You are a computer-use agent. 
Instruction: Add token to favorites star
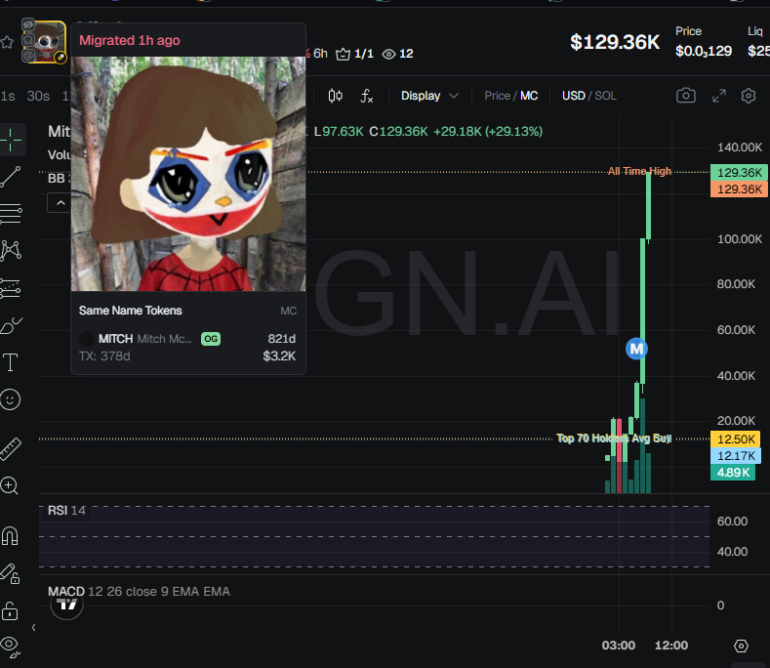pyautogui.click(x=7, y=42)
